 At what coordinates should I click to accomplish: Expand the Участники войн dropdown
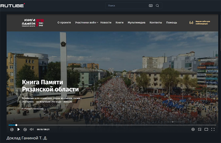point(87,23)
